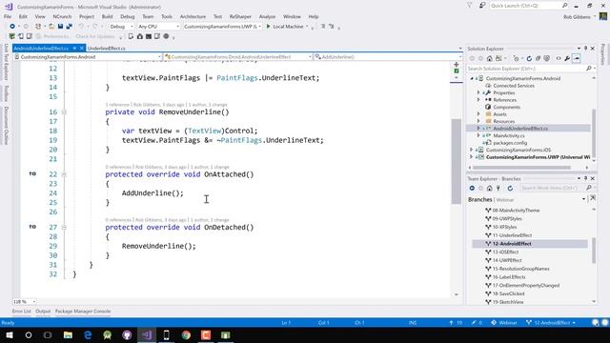Screen dimensions: 610x343
Task: Open the Debug configuration dropdown
Action: pyautogui.click(x=121, y=27)
